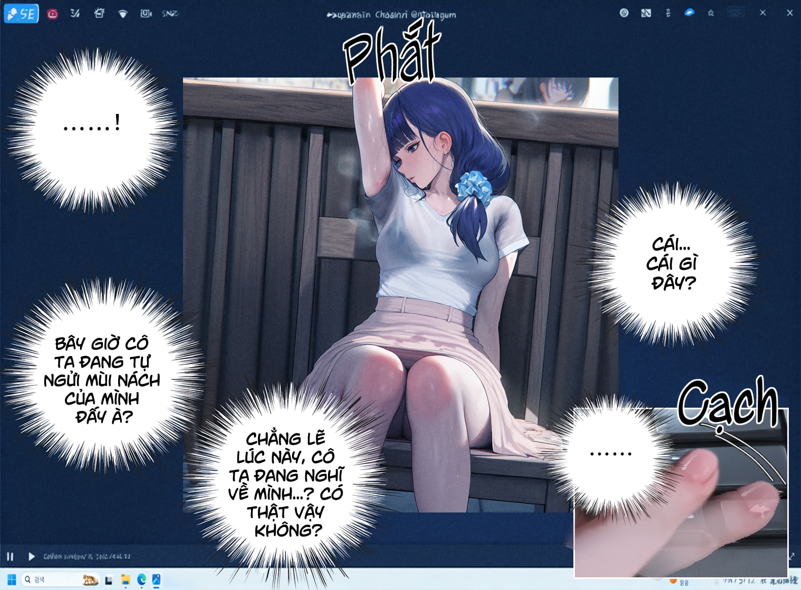Click the star favorite icon at top right

tap(711, 13)
